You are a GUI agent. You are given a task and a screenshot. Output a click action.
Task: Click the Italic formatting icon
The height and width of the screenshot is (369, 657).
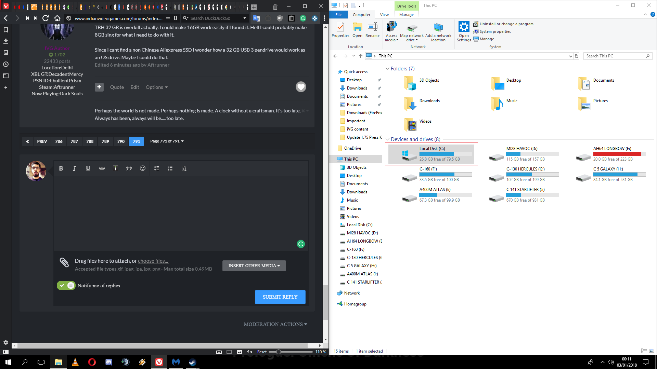(x=74, y=168)
